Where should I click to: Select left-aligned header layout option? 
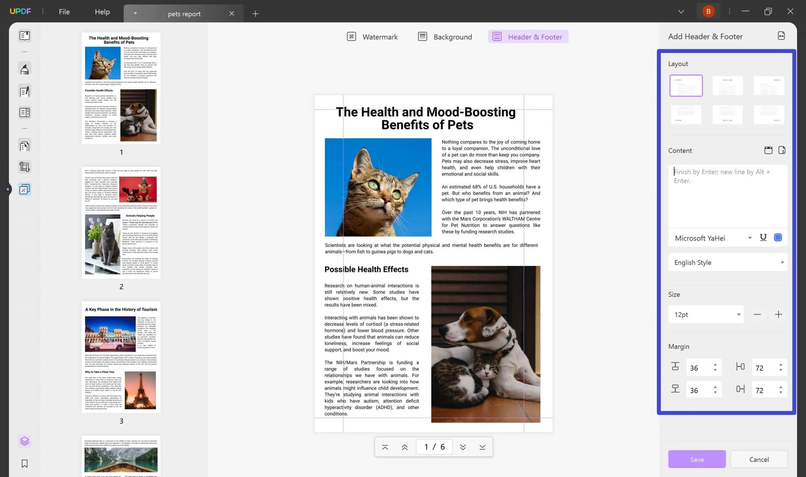pos(686,85)
